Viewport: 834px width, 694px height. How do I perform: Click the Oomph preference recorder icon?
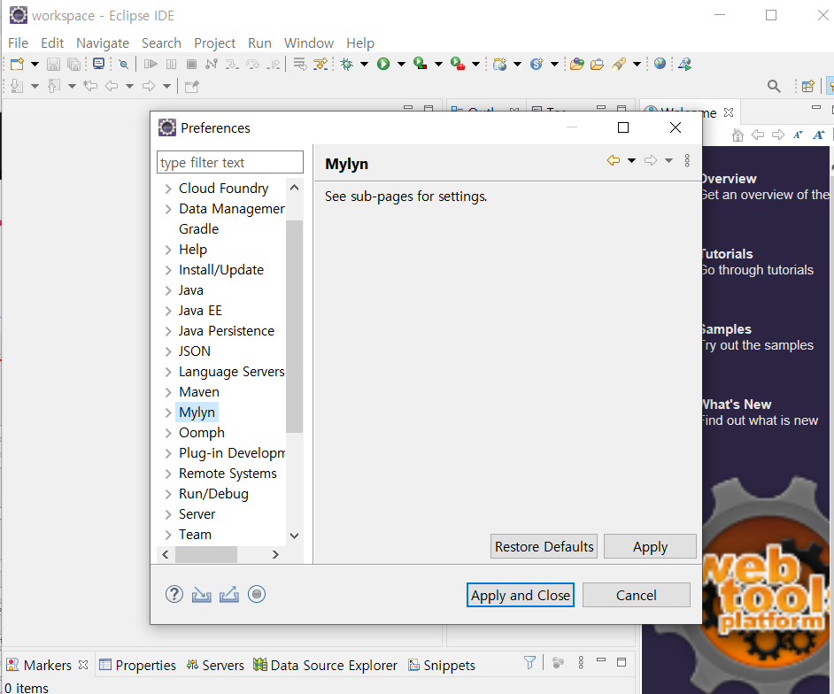(257, 594)
